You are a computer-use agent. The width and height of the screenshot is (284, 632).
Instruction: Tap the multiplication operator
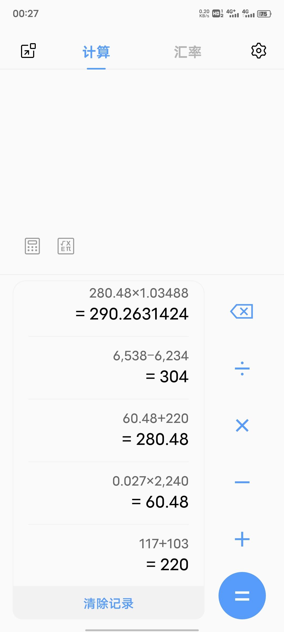[x=242, y=425]
